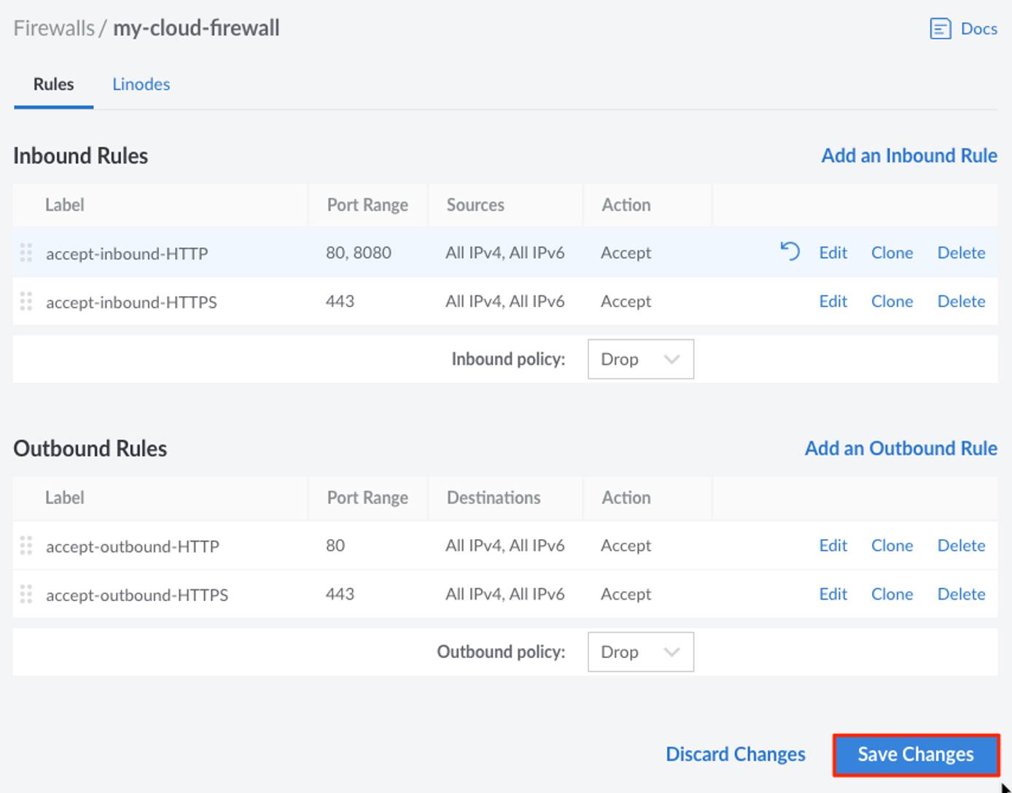Viewport: 1012px width, 793px height.
Task: Clone the accept-outbound-HTTP rule
Action: (892, 546)
